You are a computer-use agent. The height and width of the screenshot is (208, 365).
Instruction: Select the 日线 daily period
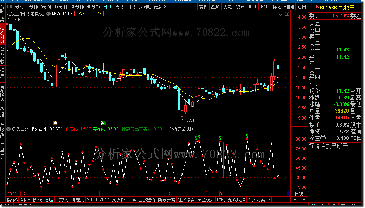[x=107, y=7]
